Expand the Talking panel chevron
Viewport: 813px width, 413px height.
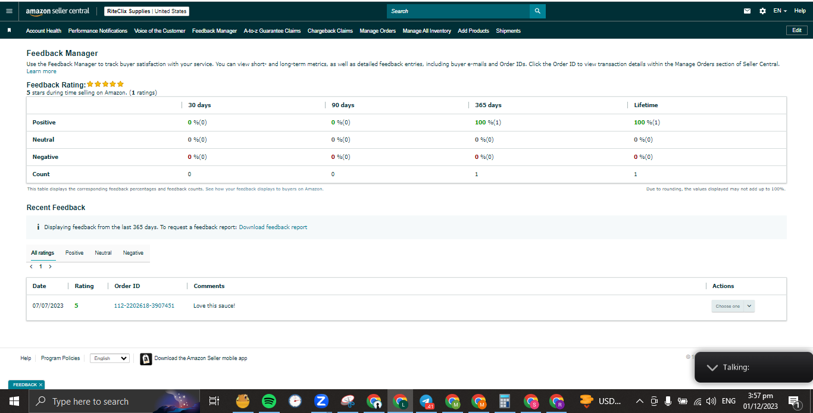712,367
